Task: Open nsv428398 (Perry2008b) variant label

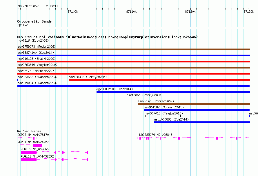Action: coord(88,77)
